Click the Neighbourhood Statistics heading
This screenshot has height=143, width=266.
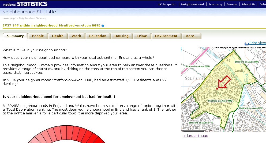(x=30, y=12)
